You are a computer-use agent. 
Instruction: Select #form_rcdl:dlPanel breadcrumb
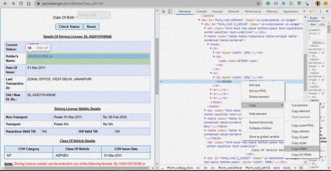[230, 168]
